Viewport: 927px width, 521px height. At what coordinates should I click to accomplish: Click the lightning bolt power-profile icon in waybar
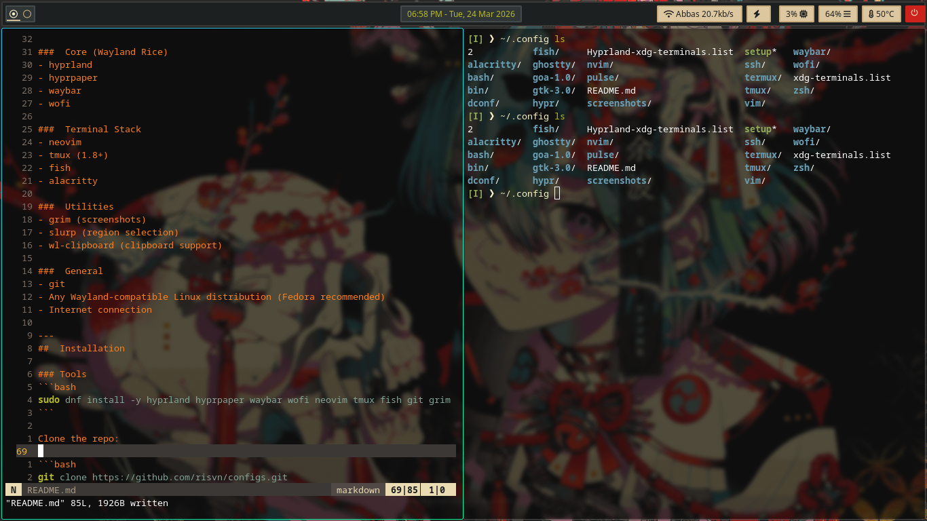(758, 14)
